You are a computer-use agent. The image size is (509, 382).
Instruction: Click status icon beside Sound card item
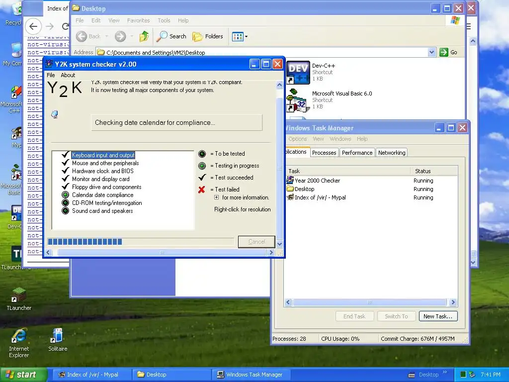[x=65, y=211]
